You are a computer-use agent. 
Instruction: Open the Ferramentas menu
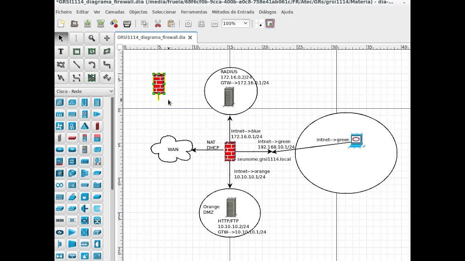pyautogui.click(x=194, y=12)
